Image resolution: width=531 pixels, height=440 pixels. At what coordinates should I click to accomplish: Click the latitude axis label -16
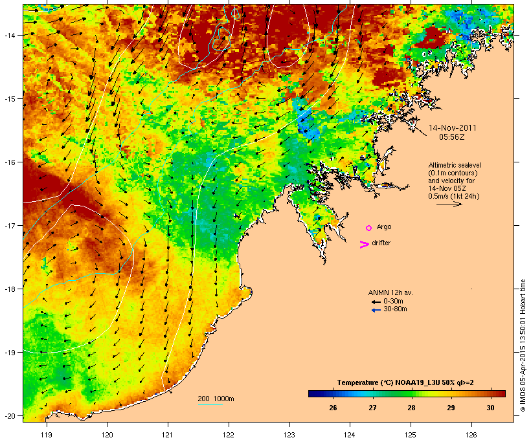pyautogui.click(x=9, y=162)
